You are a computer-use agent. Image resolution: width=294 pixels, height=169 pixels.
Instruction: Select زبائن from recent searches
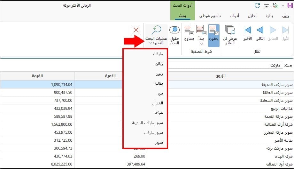pos(145,64)
